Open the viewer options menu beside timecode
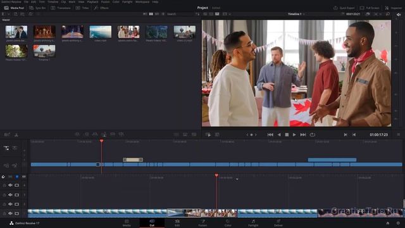 point(399,135)
